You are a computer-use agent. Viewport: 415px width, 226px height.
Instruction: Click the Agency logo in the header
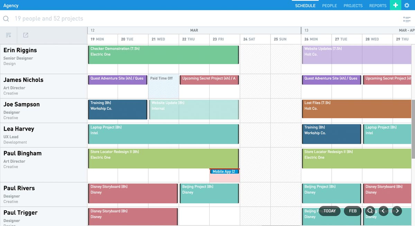(11, 5)
